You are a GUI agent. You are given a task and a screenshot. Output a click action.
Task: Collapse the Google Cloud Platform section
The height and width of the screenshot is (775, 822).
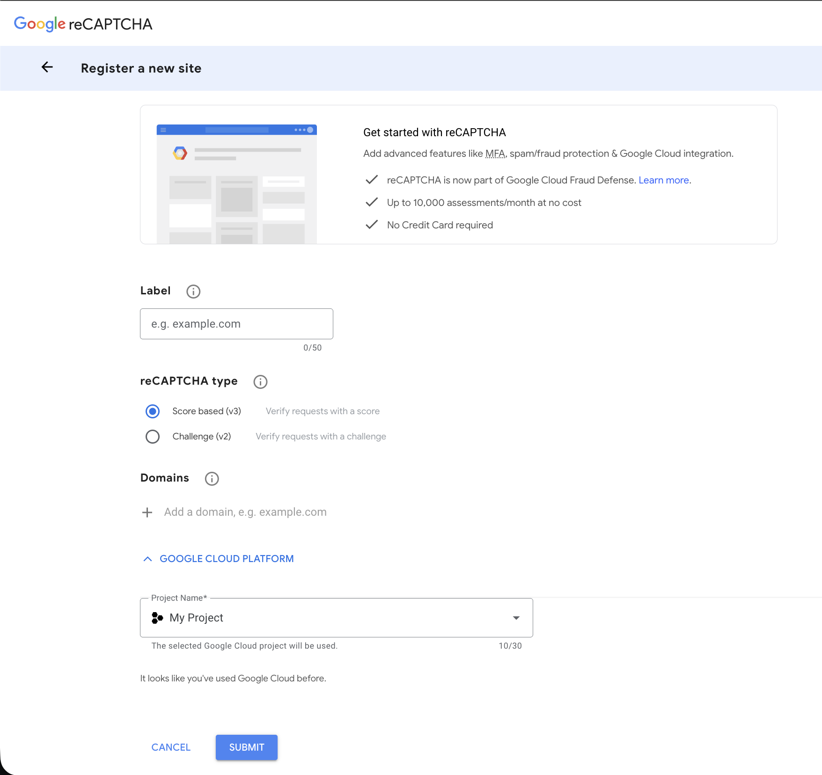[x=147, y=559]
